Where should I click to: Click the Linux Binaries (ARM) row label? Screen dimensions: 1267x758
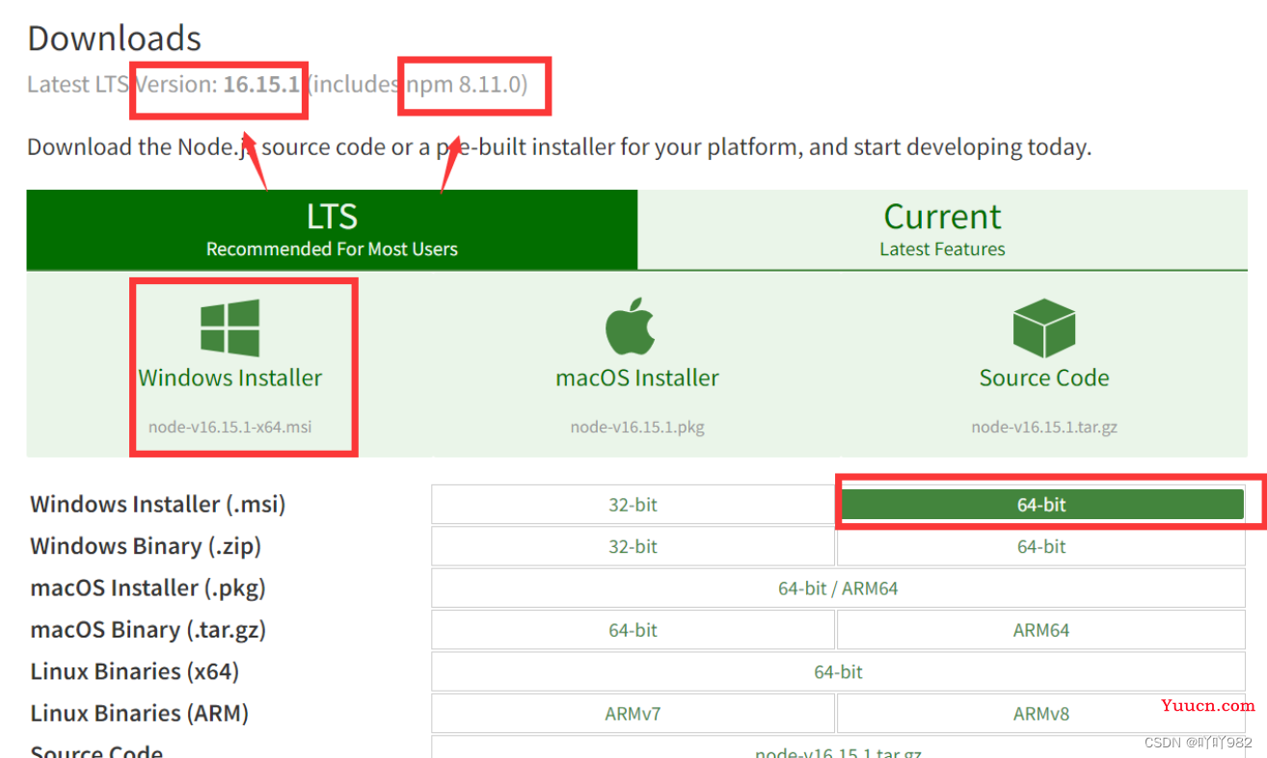(139, 714)
